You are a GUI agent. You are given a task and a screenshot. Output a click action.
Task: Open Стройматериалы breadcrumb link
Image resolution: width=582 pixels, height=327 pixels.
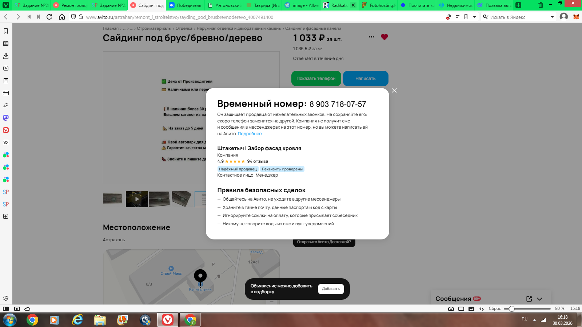click(x=154, y=28)
